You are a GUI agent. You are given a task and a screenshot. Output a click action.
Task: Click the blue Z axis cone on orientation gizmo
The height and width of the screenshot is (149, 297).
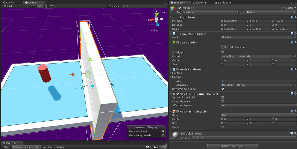(157, 24)
